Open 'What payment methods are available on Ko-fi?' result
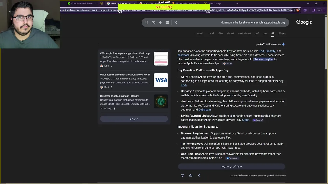This screenshot has width=328, height=184. [x=125, y=75]
